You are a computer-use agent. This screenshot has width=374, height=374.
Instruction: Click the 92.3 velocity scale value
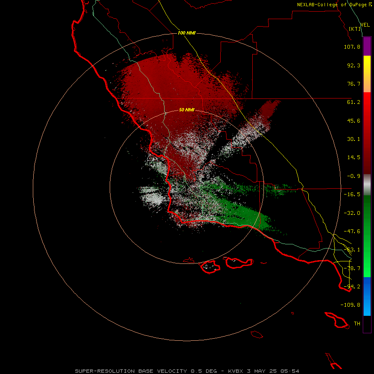click(x=354, y=65)
